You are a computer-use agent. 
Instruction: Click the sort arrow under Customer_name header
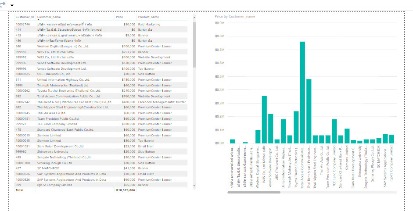[x=38, y=19]
